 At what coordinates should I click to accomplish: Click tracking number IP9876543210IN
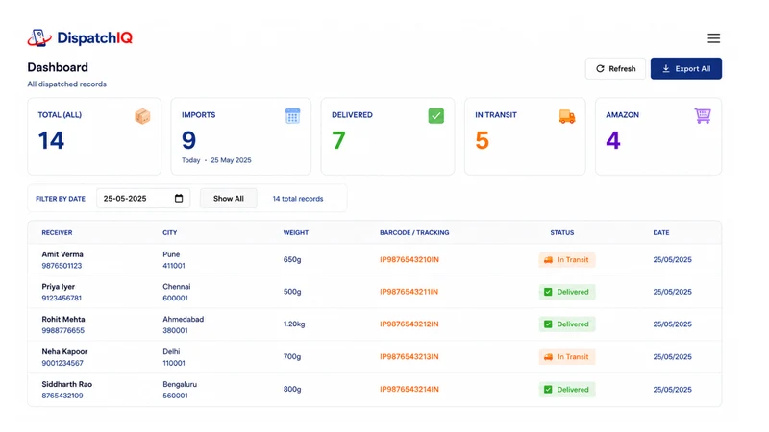pyautogui.click(x=409, y=259)
